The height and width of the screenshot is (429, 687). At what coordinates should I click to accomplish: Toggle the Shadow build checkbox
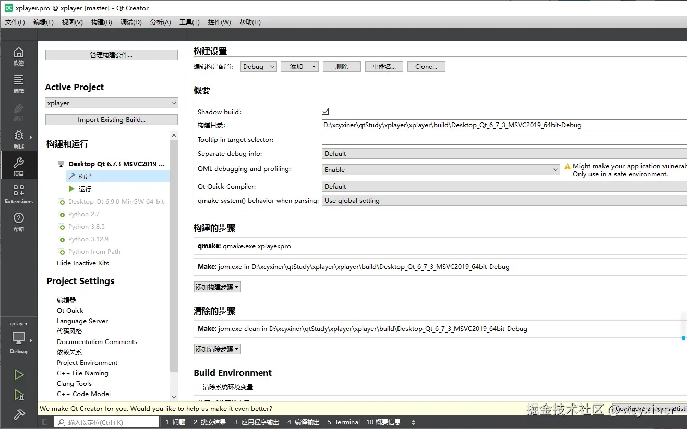coord(326,112)
